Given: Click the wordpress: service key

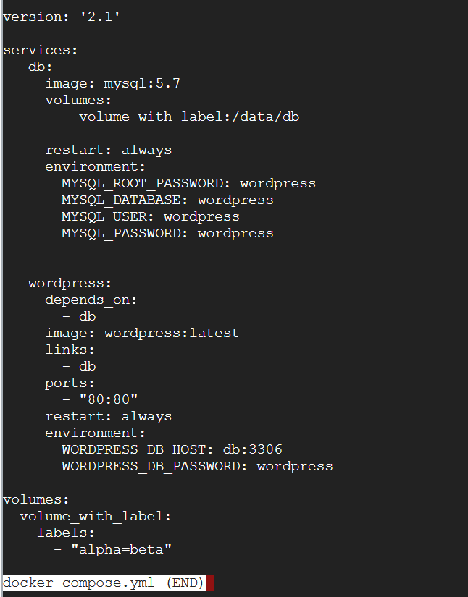Looking at the screenshot, I should [x=70, y=283].
